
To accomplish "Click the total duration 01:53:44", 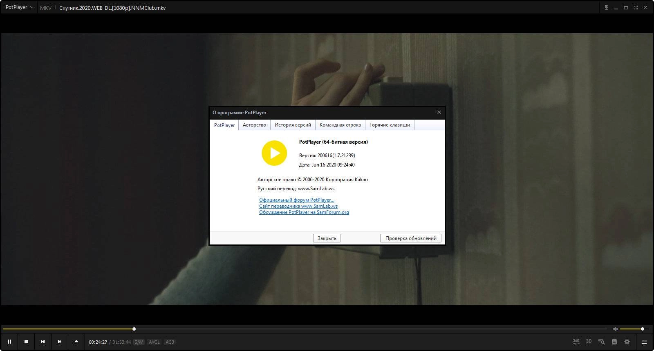I will click(122, 342).
